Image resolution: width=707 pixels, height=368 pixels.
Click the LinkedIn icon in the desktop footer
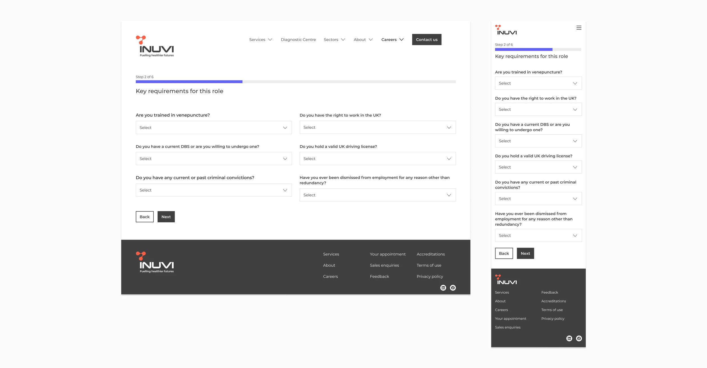(x=443, y=288)
